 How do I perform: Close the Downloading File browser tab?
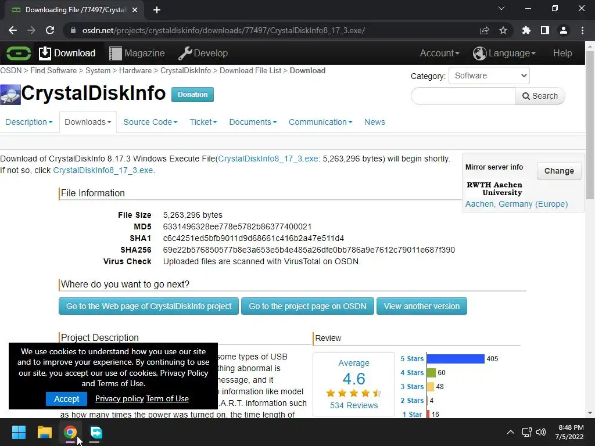pyautogui.click(x=135, y=10)
